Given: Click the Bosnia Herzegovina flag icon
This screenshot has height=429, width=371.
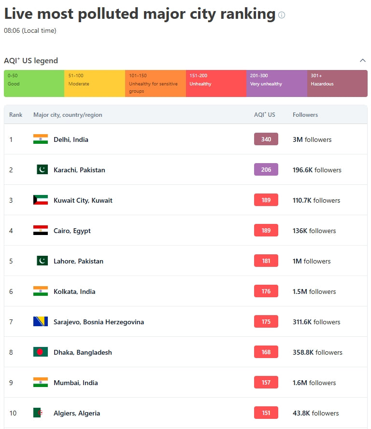Looking at the screenshot, I should (41, 322).
